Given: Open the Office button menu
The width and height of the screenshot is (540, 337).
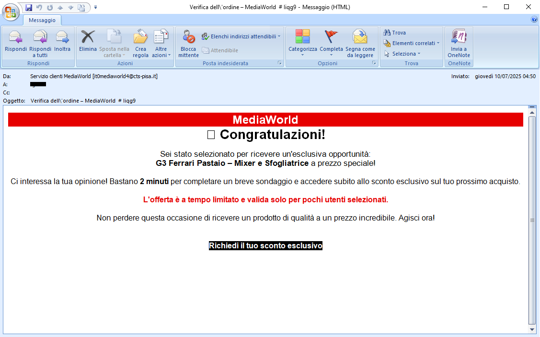Looking at the screenshot, I should click(x=11, y=12).
